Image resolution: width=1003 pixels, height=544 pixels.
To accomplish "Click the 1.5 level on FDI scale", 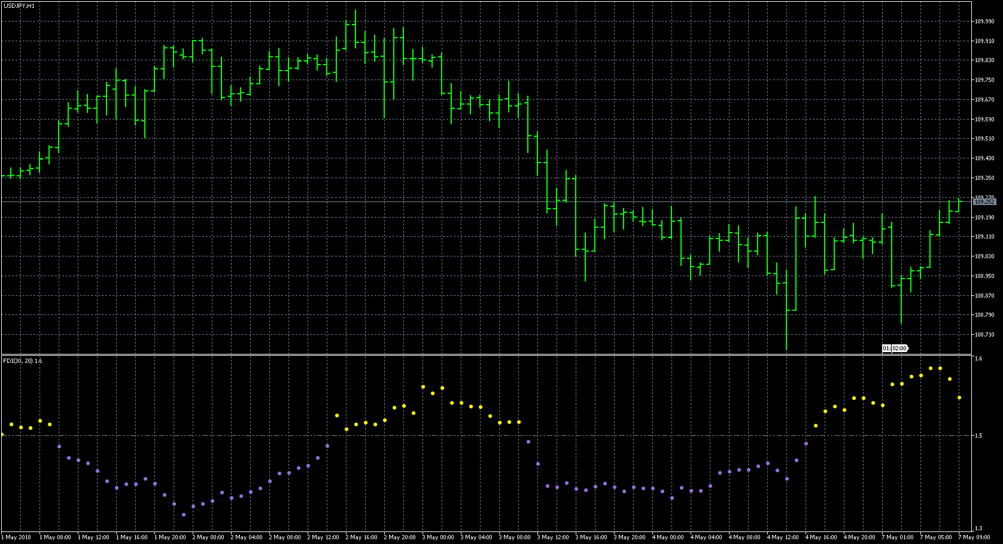I will [978, 436].
